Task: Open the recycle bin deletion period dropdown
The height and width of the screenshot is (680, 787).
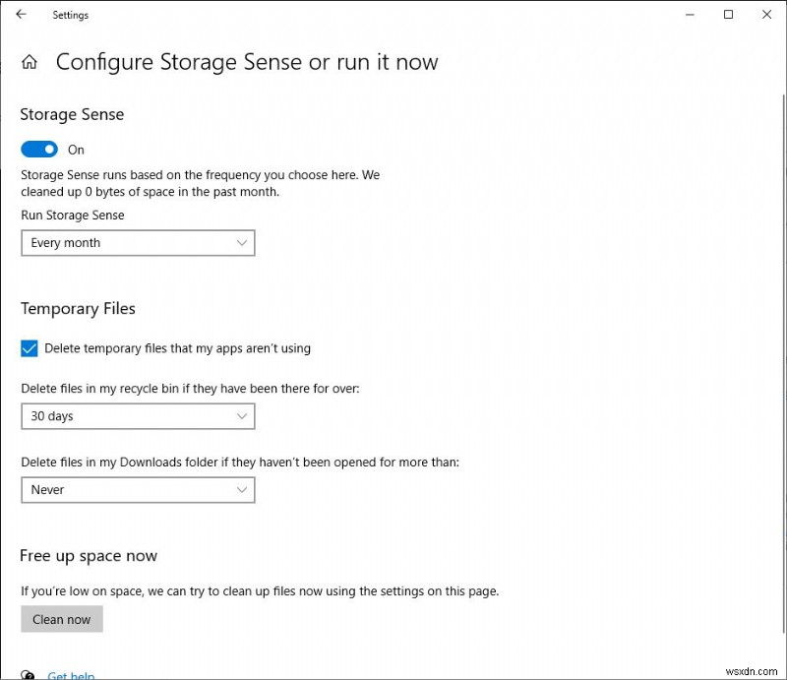Action: click(x=138, y=416)
